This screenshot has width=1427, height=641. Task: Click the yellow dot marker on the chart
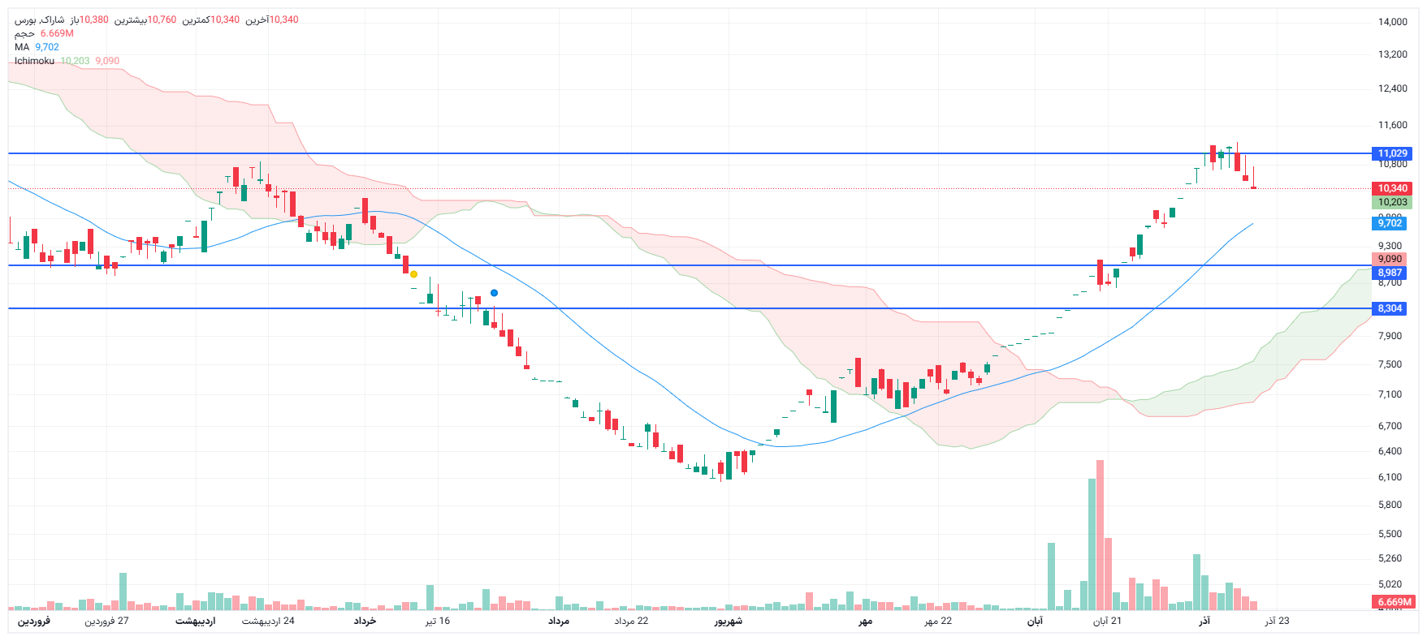[413, 274]
